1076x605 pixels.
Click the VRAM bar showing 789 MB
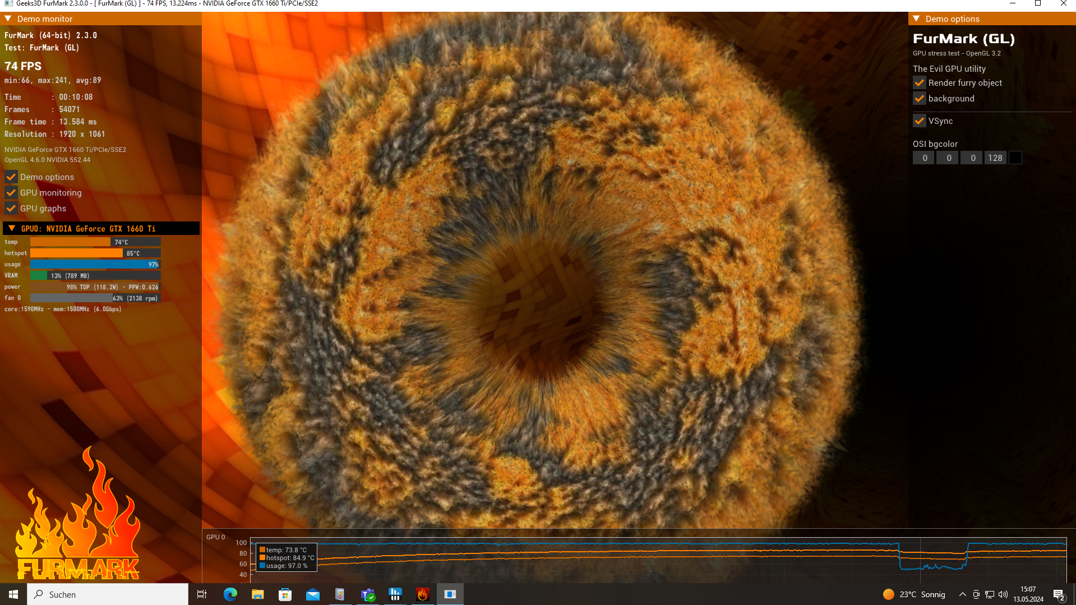[x=95, y=276]
